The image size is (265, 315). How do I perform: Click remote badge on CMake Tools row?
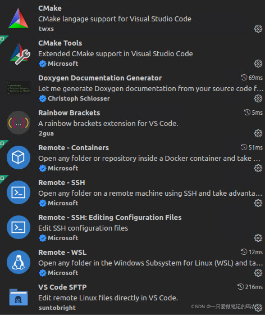pyautogui.click(x=2, y=38)
